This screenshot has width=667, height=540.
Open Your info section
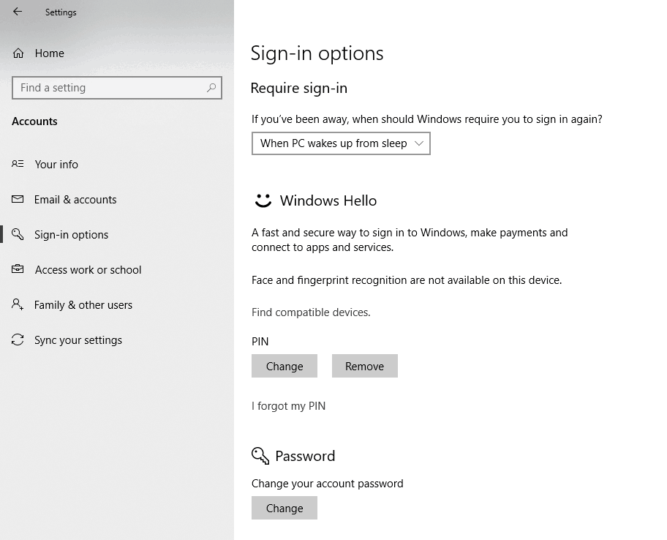coord(56,164)
